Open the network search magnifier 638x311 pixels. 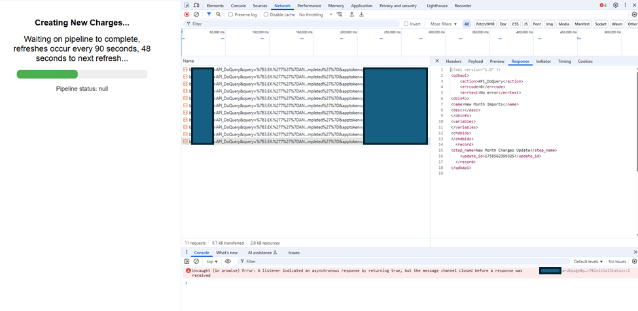[x=219, y=14]
